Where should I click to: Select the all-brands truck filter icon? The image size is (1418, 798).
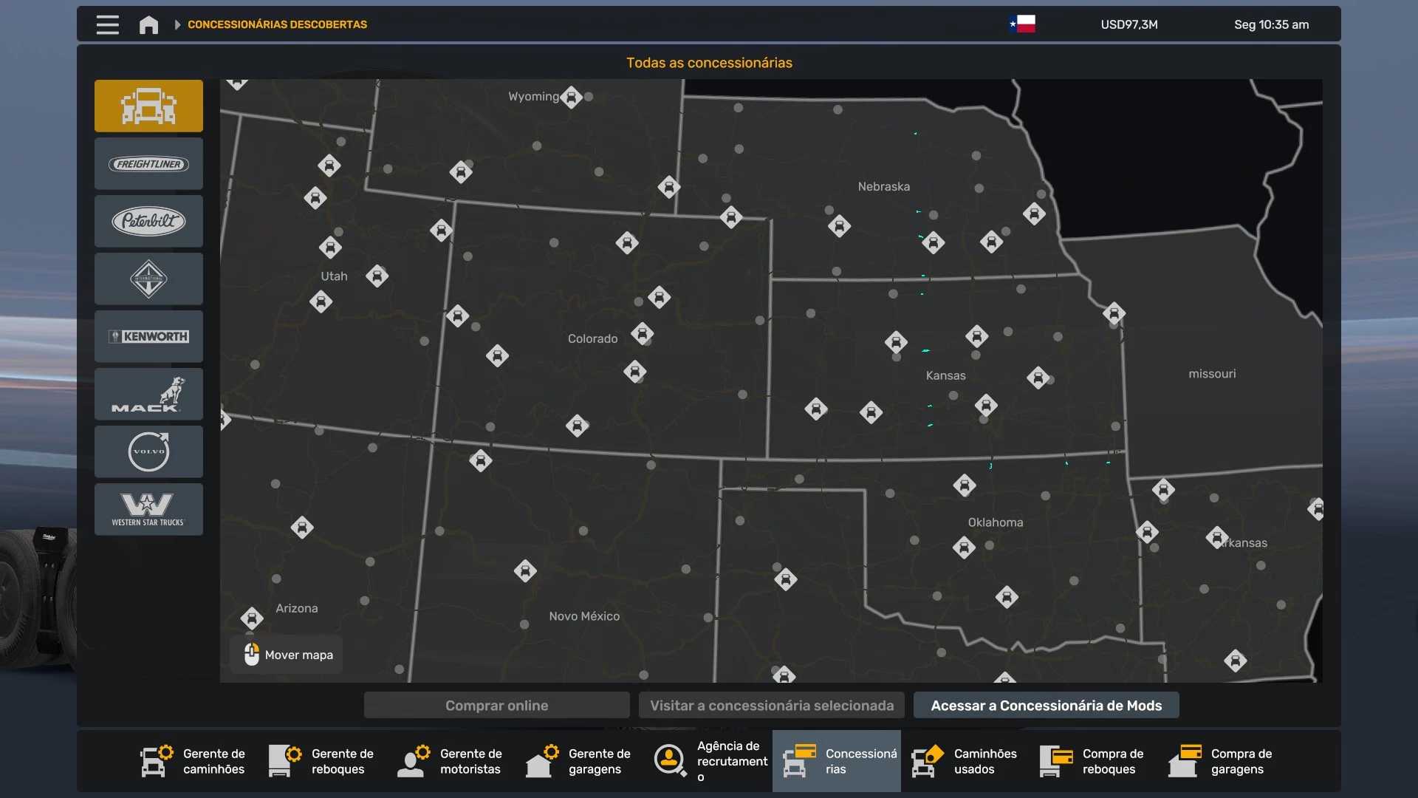tap(148, 106)
